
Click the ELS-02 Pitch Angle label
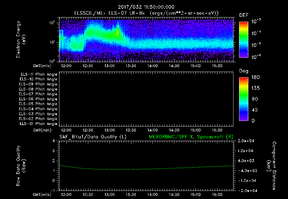[x=38, y=119]
